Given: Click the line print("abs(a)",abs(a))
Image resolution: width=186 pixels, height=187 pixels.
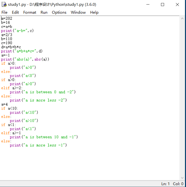Looking at the screenshot, I should [x=25, y=59].
